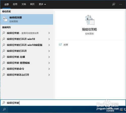The height and width of the screenshot is (113, 126).
Task: Expand arrow for 编辑组策略打不开 win10 row
Action: (49, 39)
